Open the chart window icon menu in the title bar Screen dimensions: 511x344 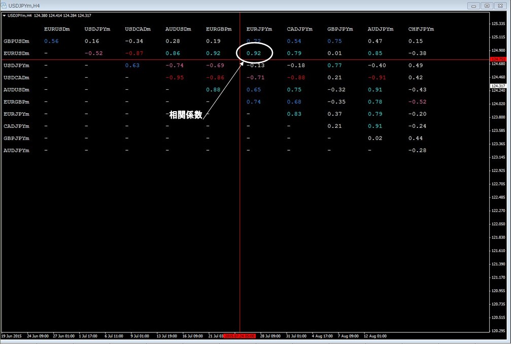coord(4,6)
